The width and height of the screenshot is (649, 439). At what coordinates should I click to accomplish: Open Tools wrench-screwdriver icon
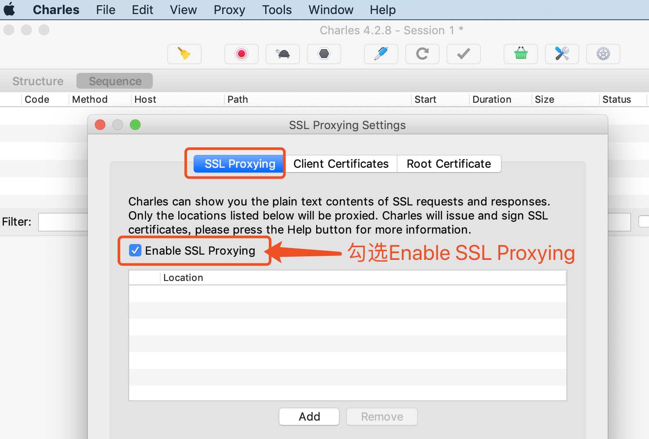coord(562,54)
